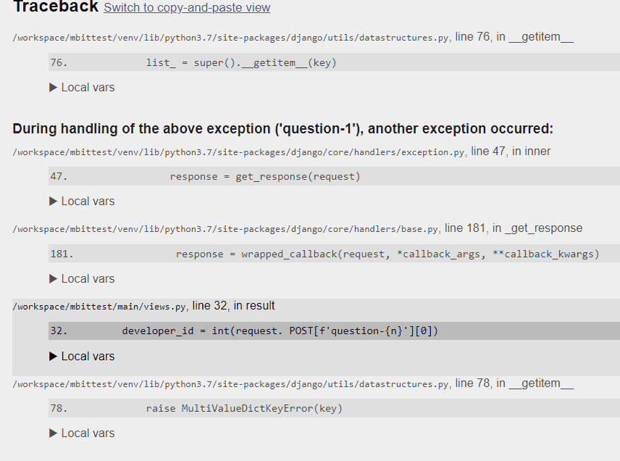The height and width of the screenshot is (461, 620).
Task: Click the 'Switch to copy-and-paste view' link
Action: click(187, 8)
